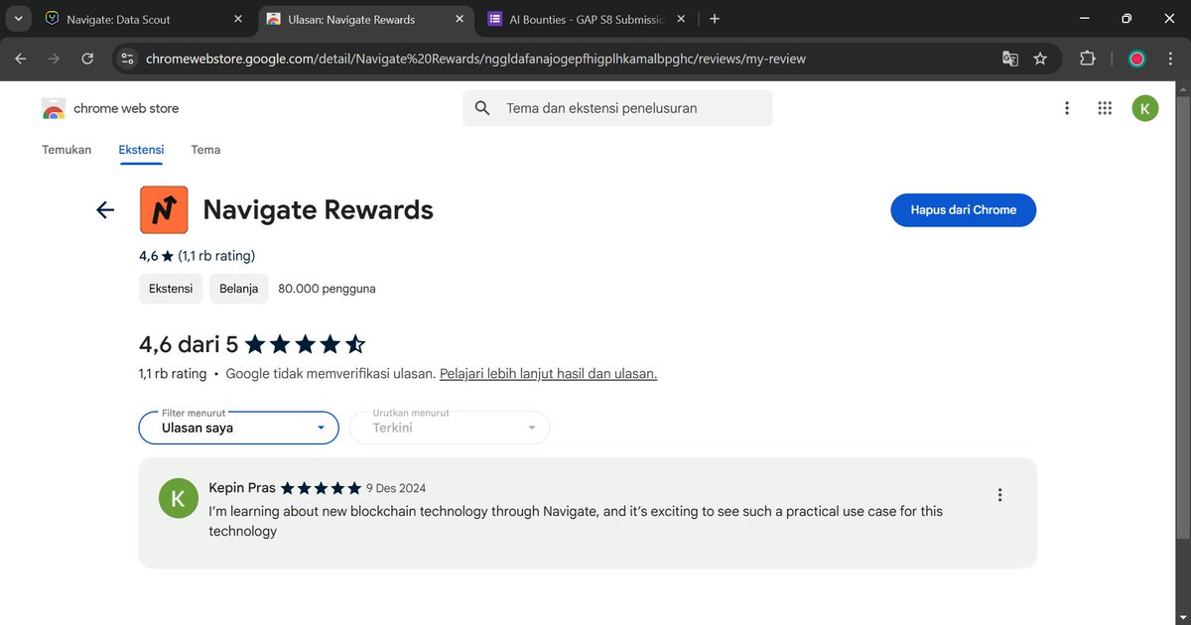The width and height of the screenshot is (1191, 625).
Task: Switch to AI Bounties GAP S8 tab
Action: click(x=588, y=19)
